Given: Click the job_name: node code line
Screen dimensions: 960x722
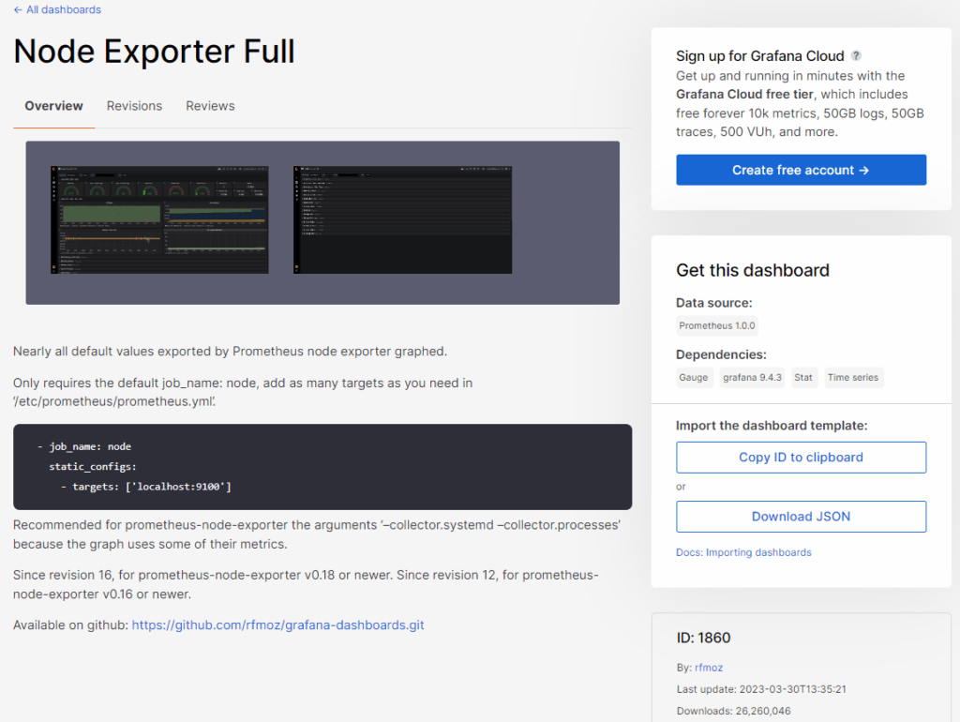Looking at the screenshot, I should [84, 446].
